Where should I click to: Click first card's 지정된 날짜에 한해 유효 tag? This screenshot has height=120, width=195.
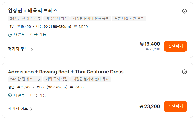(x=91, y=19)
